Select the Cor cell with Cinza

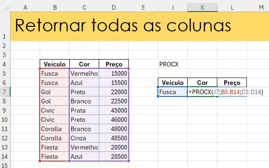[84, 138]
